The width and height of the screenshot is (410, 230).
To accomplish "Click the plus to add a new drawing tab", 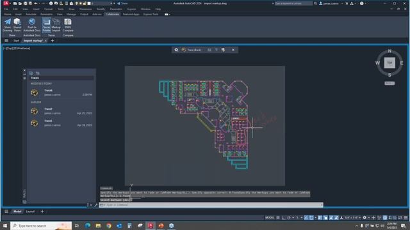I will (x=53, y=41).
